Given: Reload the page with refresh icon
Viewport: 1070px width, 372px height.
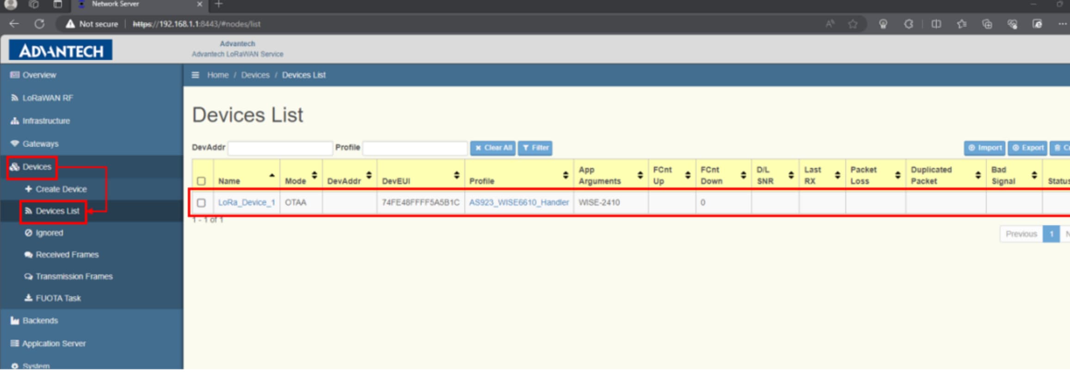Looking at the screenshot, I should 39,24.
